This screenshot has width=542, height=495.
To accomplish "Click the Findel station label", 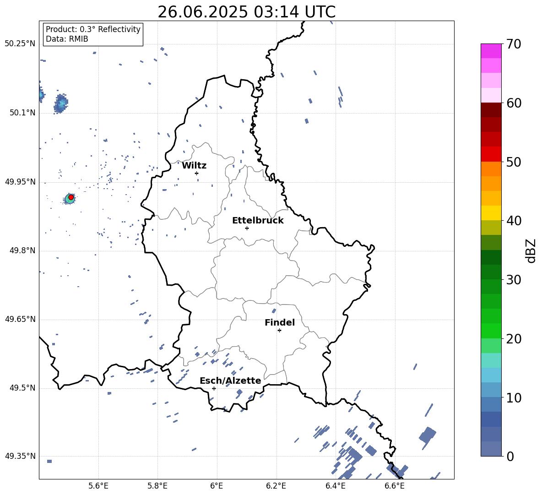I will tap(280, 322).
